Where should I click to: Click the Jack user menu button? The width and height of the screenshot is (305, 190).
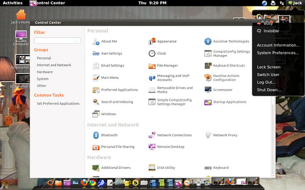(x=295, y=3)
